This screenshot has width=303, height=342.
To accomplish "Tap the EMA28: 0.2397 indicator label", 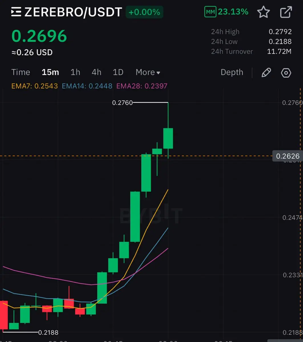I will (x=142, y=86).
